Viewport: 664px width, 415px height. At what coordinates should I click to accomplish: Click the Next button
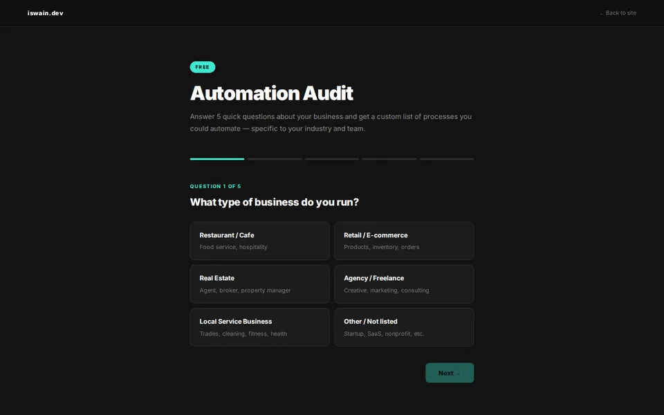(450, 373)
